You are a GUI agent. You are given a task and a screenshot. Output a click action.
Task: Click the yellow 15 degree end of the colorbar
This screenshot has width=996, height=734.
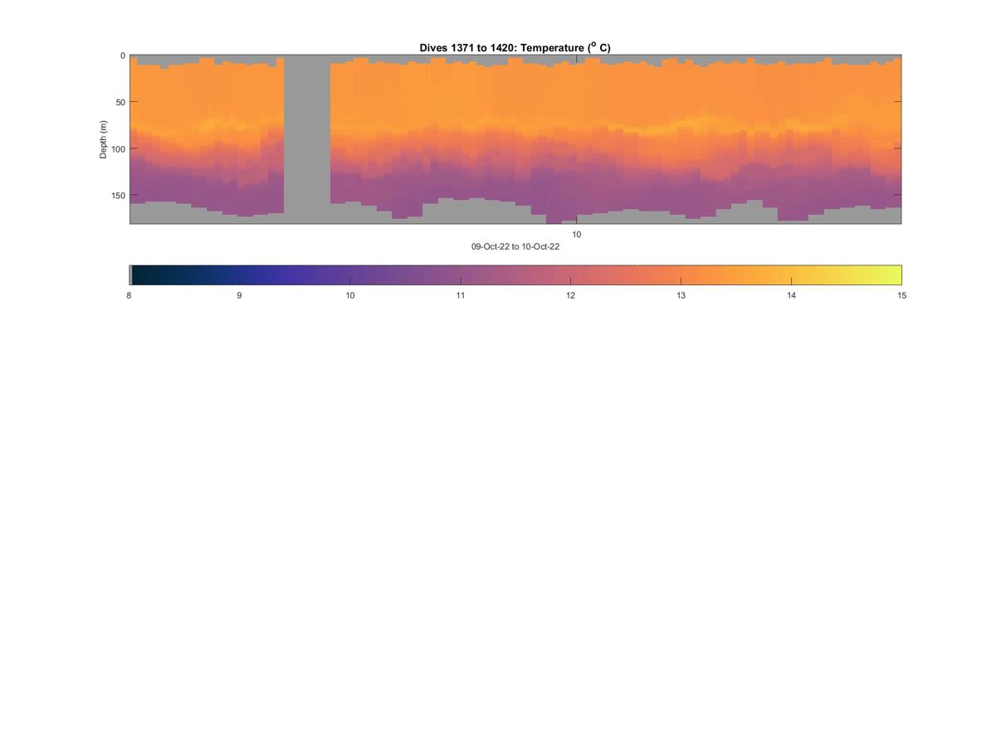(x=896, y=275)
